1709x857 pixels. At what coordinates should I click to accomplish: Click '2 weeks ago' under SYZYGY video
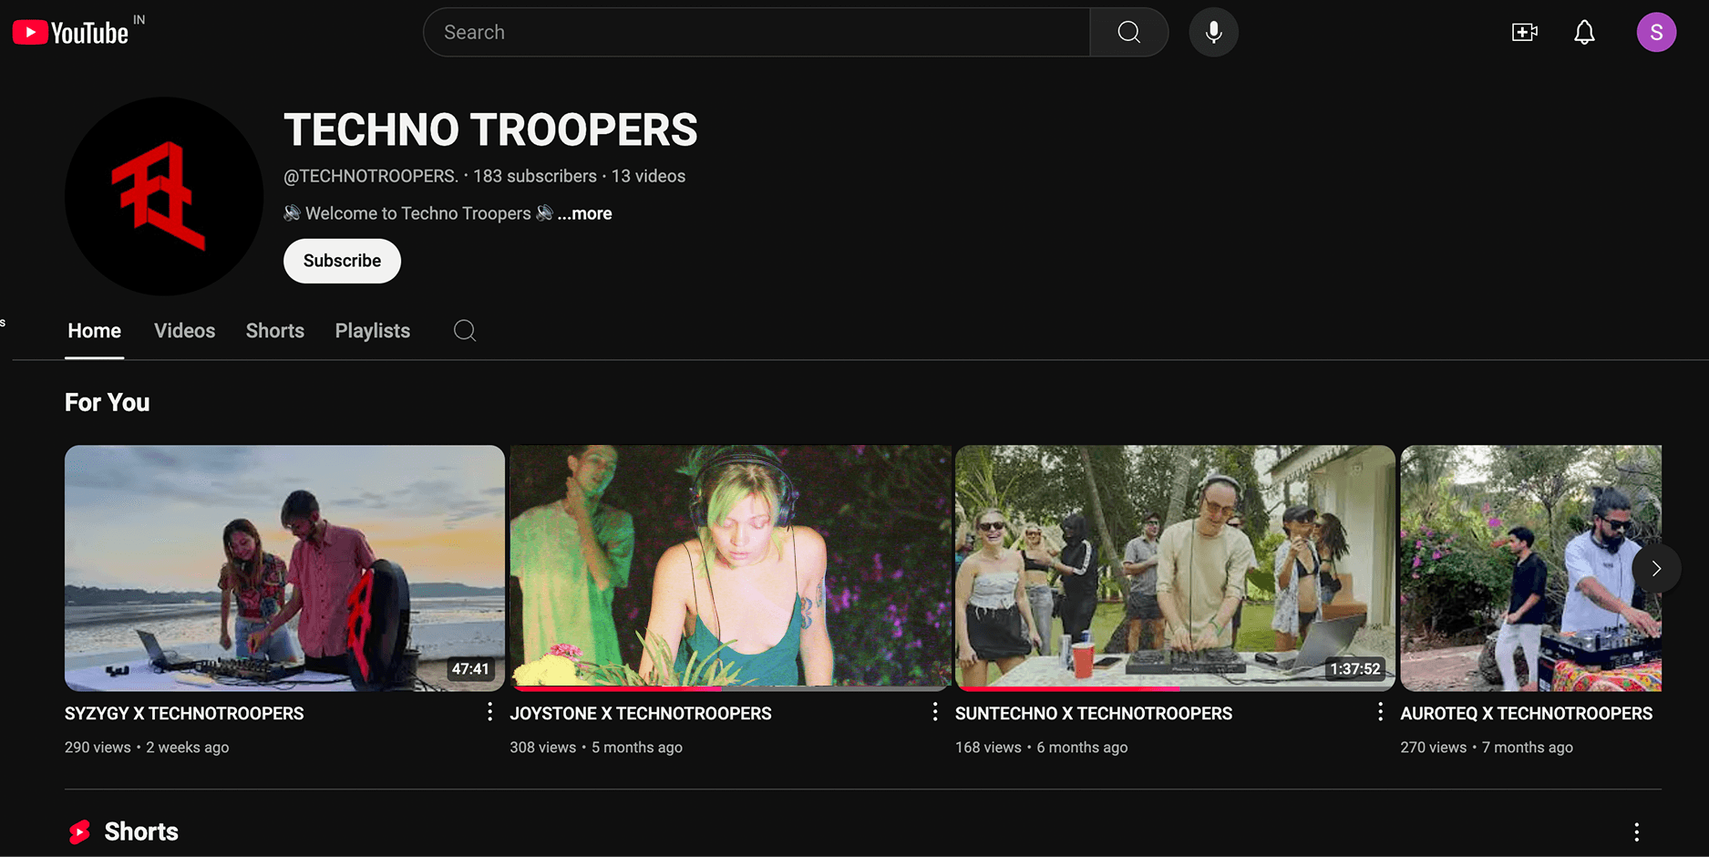(188, 748)
